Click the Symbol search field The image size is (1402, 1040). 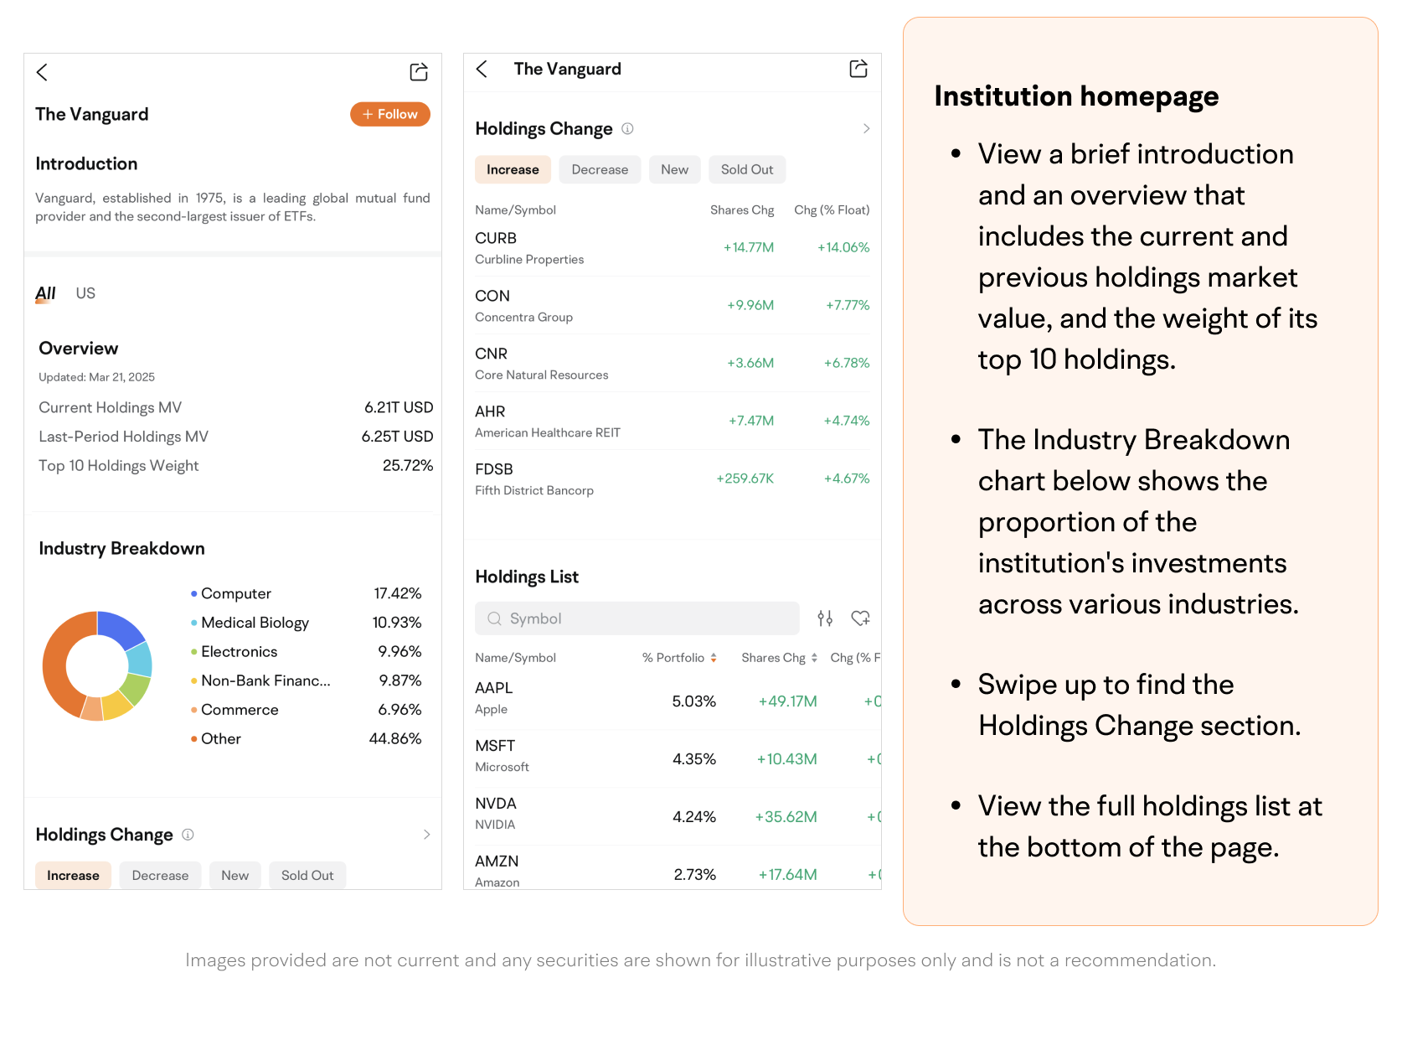637,618
